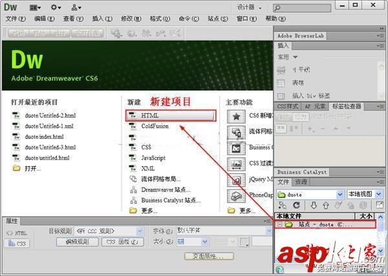The height and width of the screenshot is (276, 388).
Task: Click the Business Catalyst bc feature icon
Action: 236,148
